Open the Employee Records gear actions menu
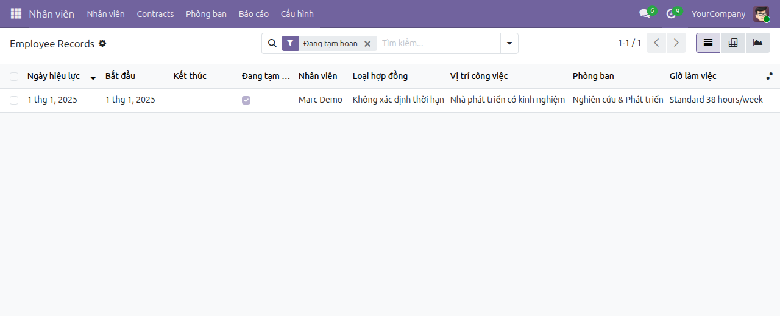780x316 pixels. point(102,43)
